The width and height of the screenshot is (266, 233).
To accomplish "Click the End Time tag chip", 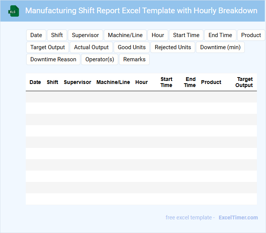I will click(x=220, y=35).
